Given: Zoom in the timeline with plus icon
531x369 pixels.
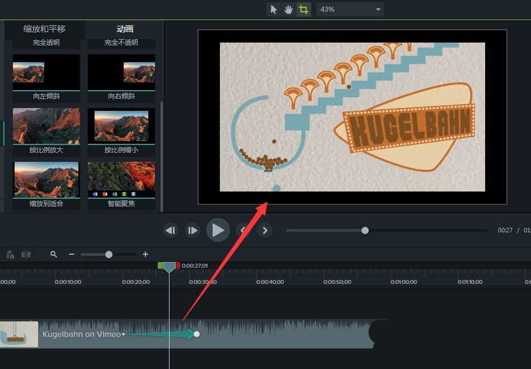Looking at the screenshot, I should click(145, 254).
